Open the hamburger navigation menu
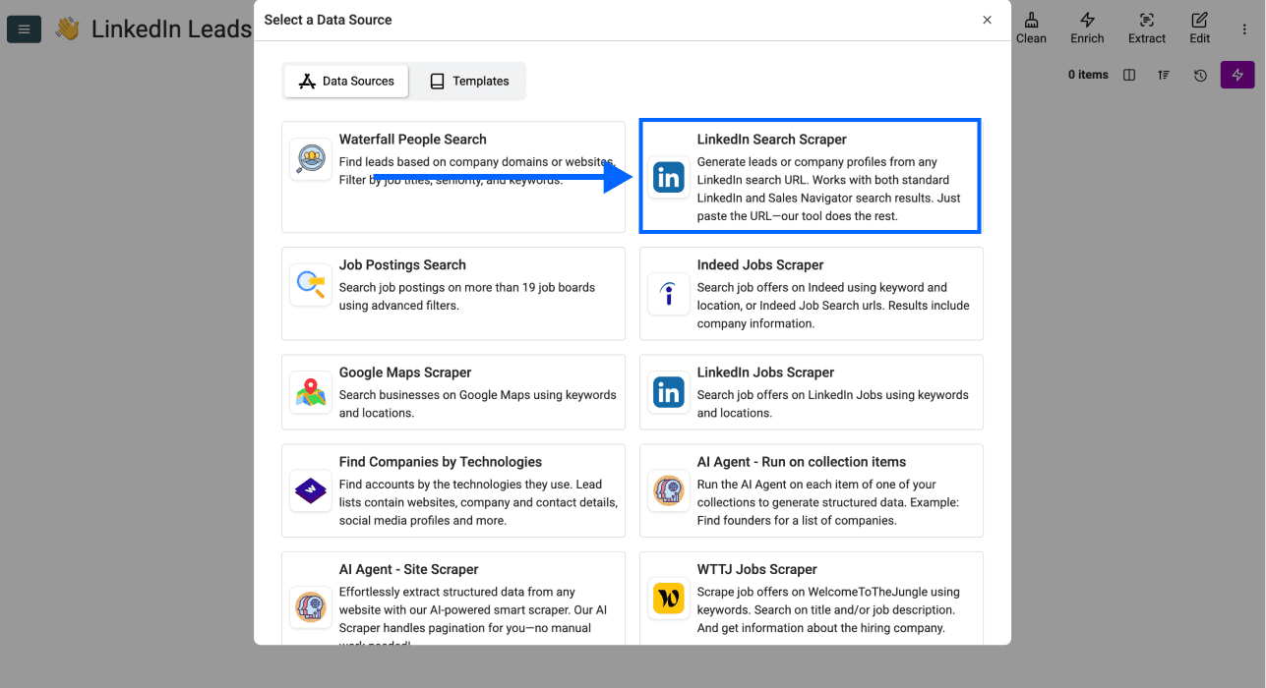The width and height of the screenshot is (1266, 688). pyautogui.click(x=24, y=29)
